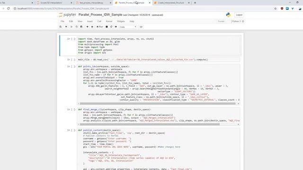Move selected cell down arrow
Viewport: 303px width, 170px height.
[92, 27]
